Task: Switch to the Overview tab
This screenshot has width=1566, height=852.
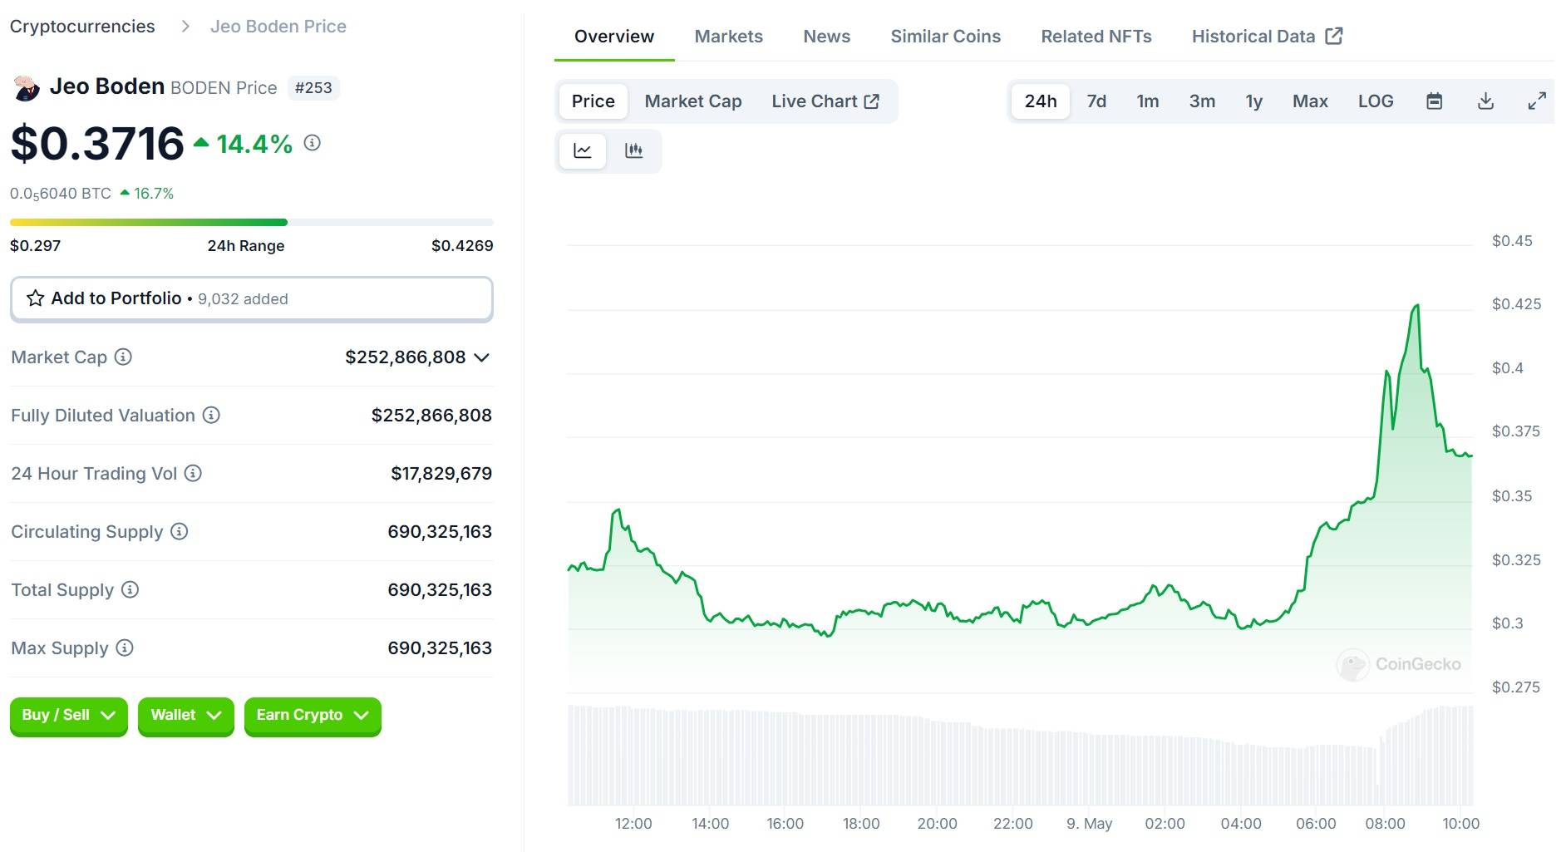Action: [x=614, y=37]
